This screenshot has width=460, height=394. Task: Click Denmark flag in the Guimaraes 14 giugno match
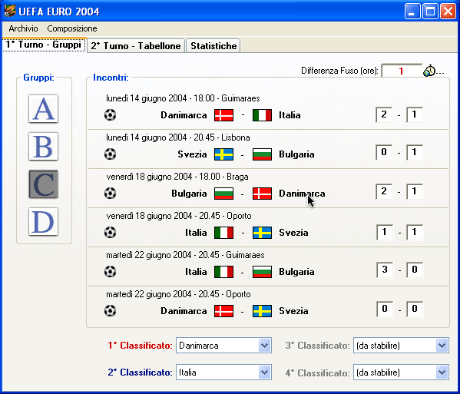point(223,115)
